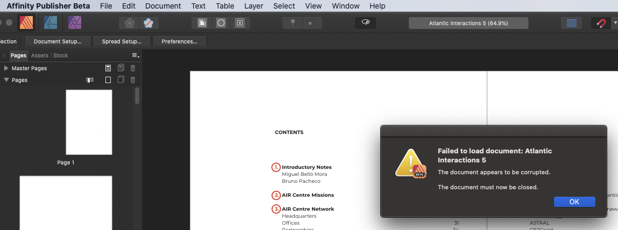Screen dimensions: 618x230
Task: Open the Text menu
Action: [x=198, y=6]
